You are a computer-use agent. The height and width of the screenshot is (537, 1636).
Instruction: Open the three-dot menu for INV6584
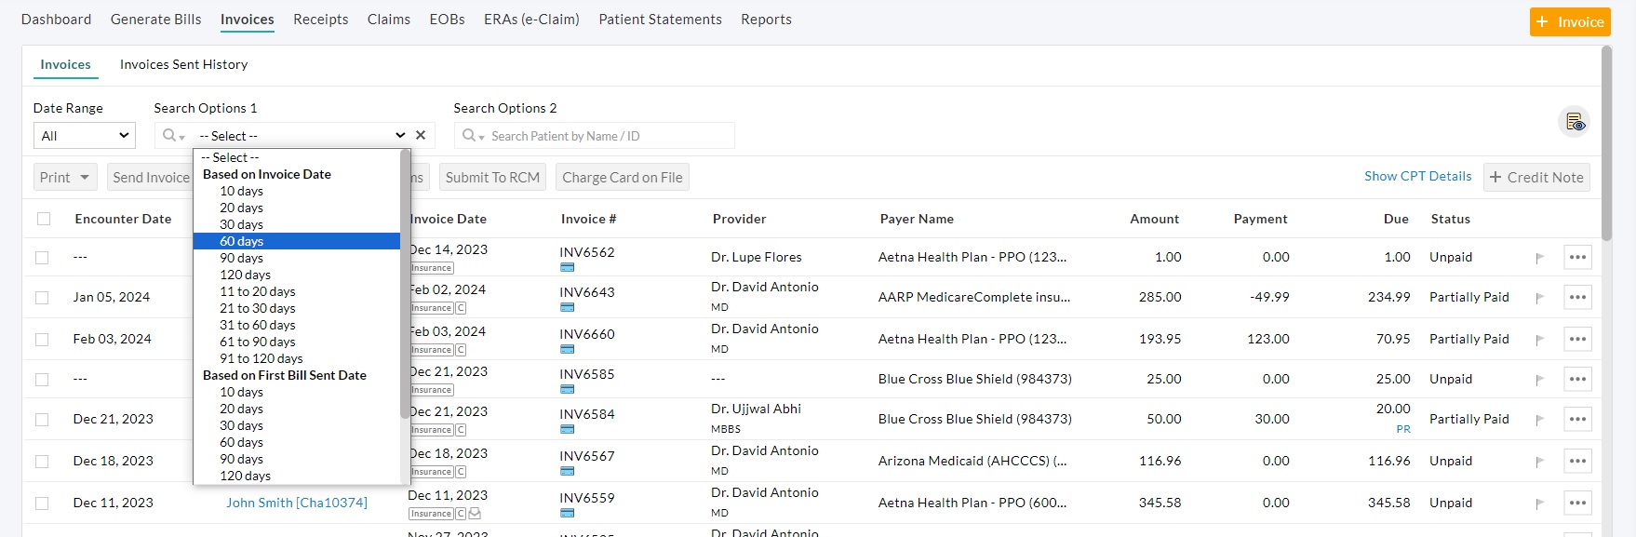click(1577, 419)
